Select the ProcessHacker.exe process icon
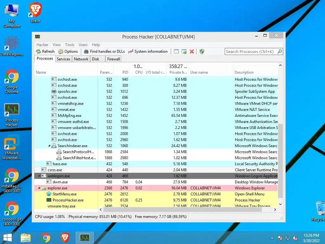 pyautogui.click(x=49, y=200)
